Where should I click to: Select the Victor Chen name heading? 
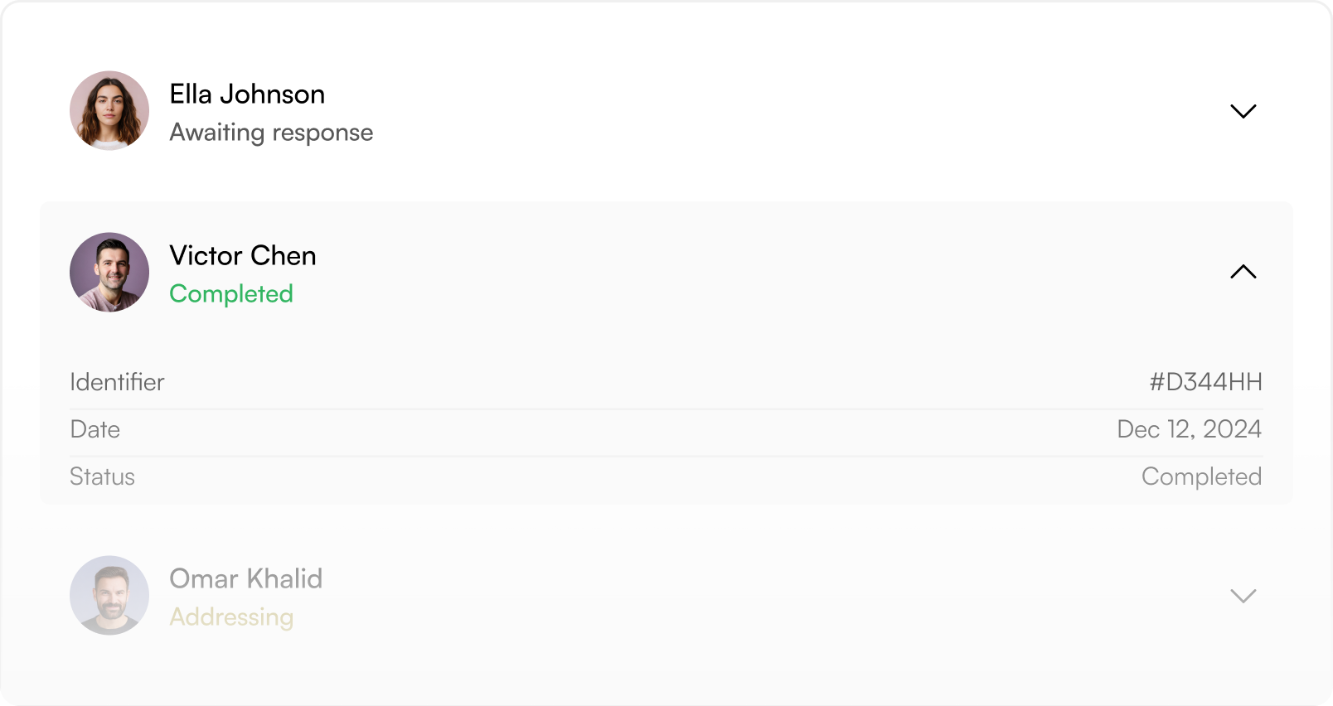coord(243,256)
